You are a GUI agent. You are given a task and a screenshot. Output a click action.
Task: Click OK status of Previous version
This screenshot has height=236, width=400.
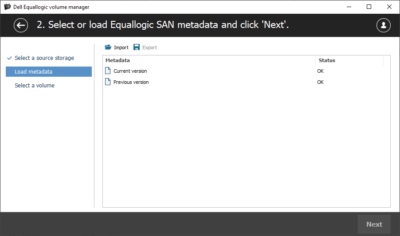321,82
